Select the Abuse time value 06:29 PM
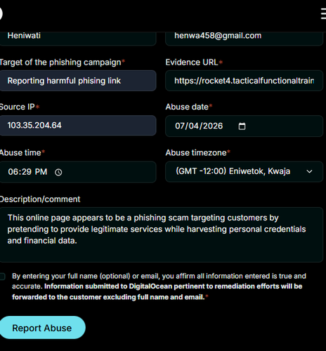 click(27, 172)
